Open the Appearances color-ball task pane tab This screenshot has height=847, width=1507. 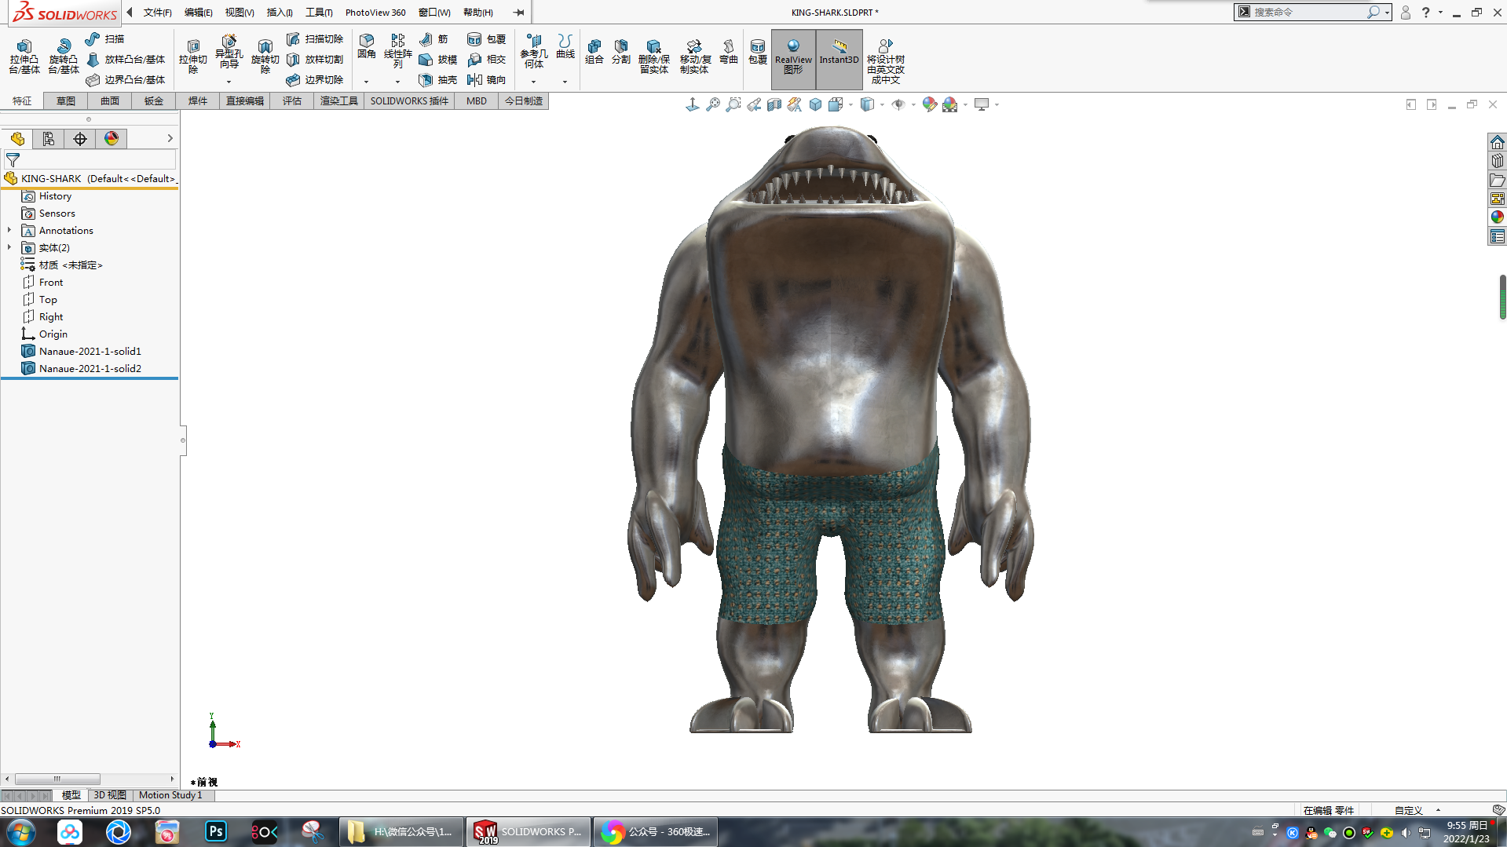pyautogui.click(x=1497, y=217)
